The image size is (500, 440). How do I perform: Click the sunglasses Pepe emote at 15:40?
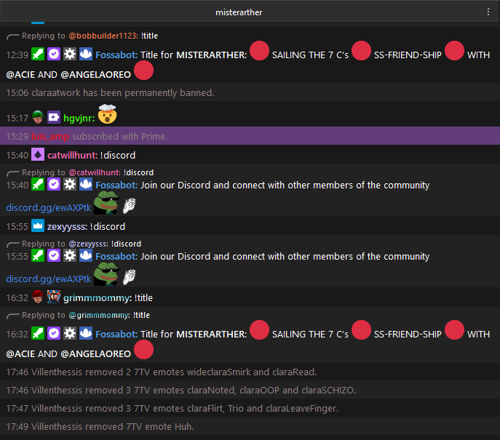click(x=106, y=203)
